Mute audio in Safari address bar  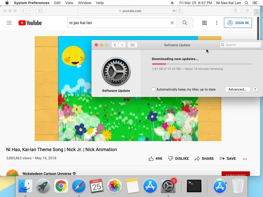click(174, 11)
